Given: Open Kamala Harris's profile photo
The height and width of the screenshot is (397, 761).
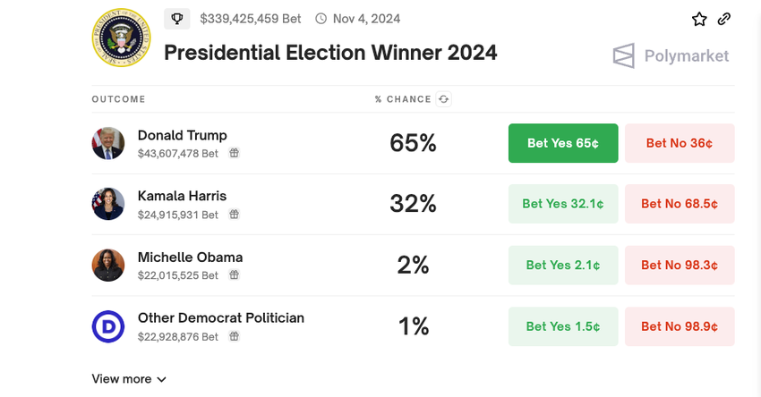Looking at the screenshot, I should (x=108, y=204).
